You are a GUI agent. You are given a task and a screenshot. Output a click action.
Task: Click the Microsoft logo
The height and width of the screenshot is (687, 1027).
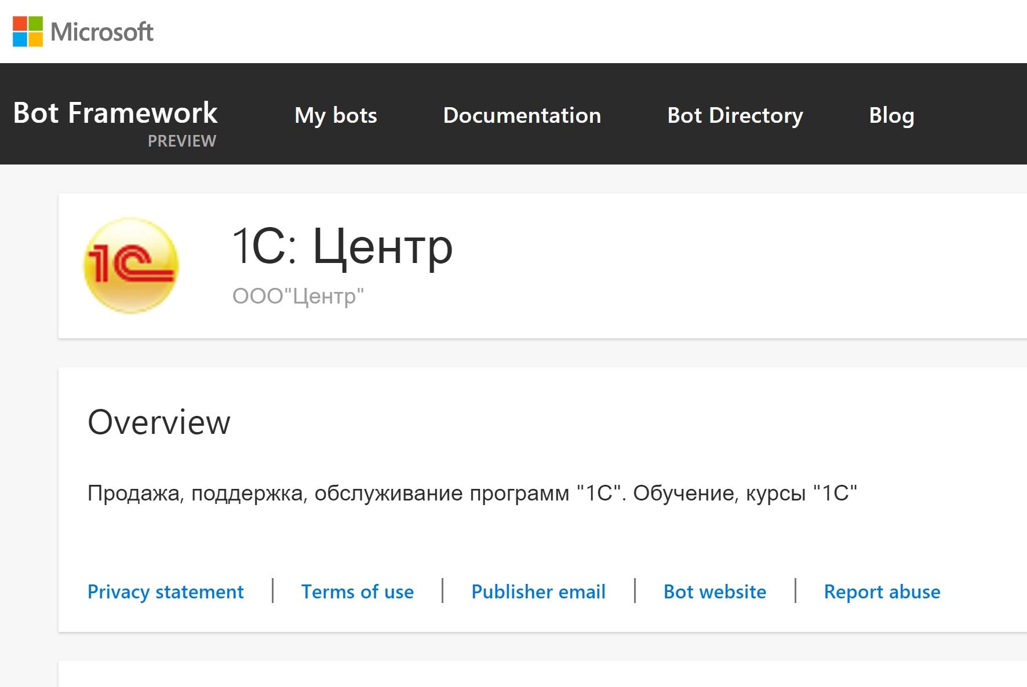coord(83,31)
